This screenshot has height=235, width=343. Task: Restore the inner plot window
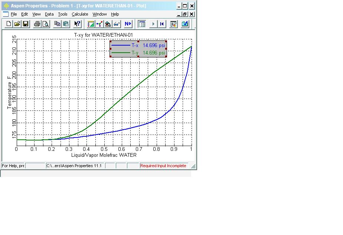click(x=185, y=14)
